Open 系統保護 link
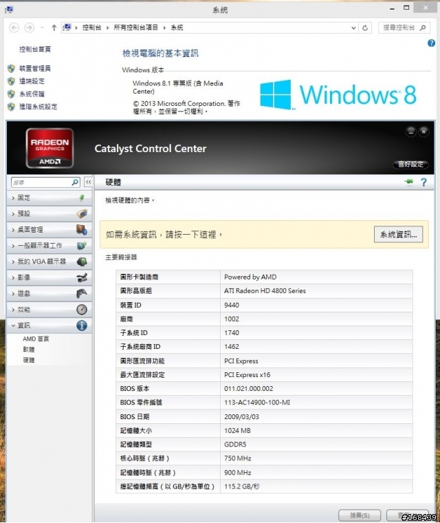This screenshot has height=523, width=440. 32,94
